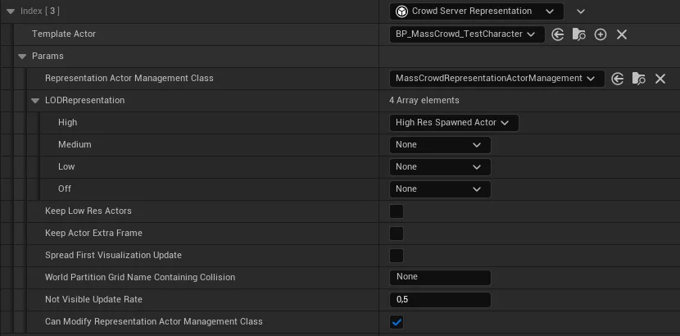680x336 pixels.
Task: Open High Res Spawned Actor dropdown
Action: point(454,123)
